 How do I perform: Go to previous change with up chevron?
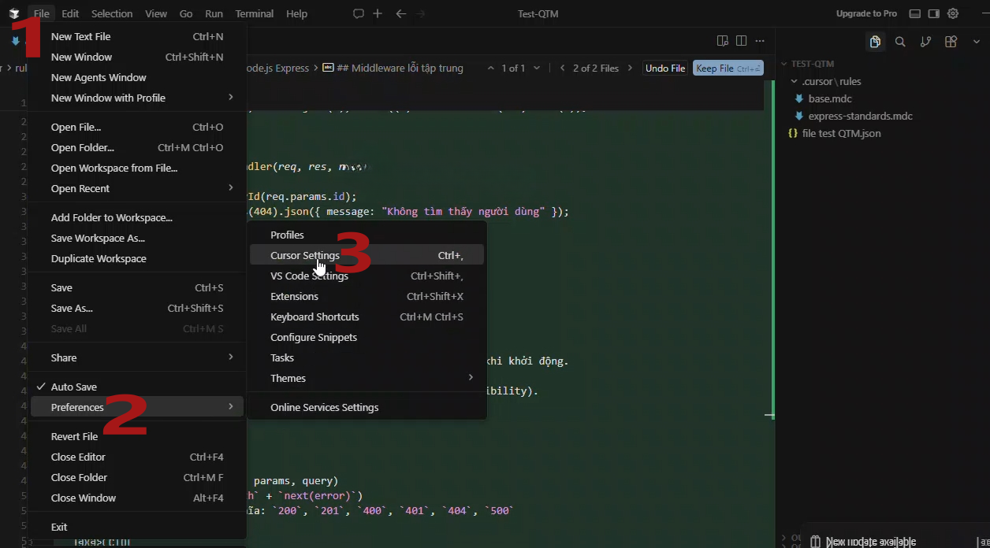click(492, 68)
